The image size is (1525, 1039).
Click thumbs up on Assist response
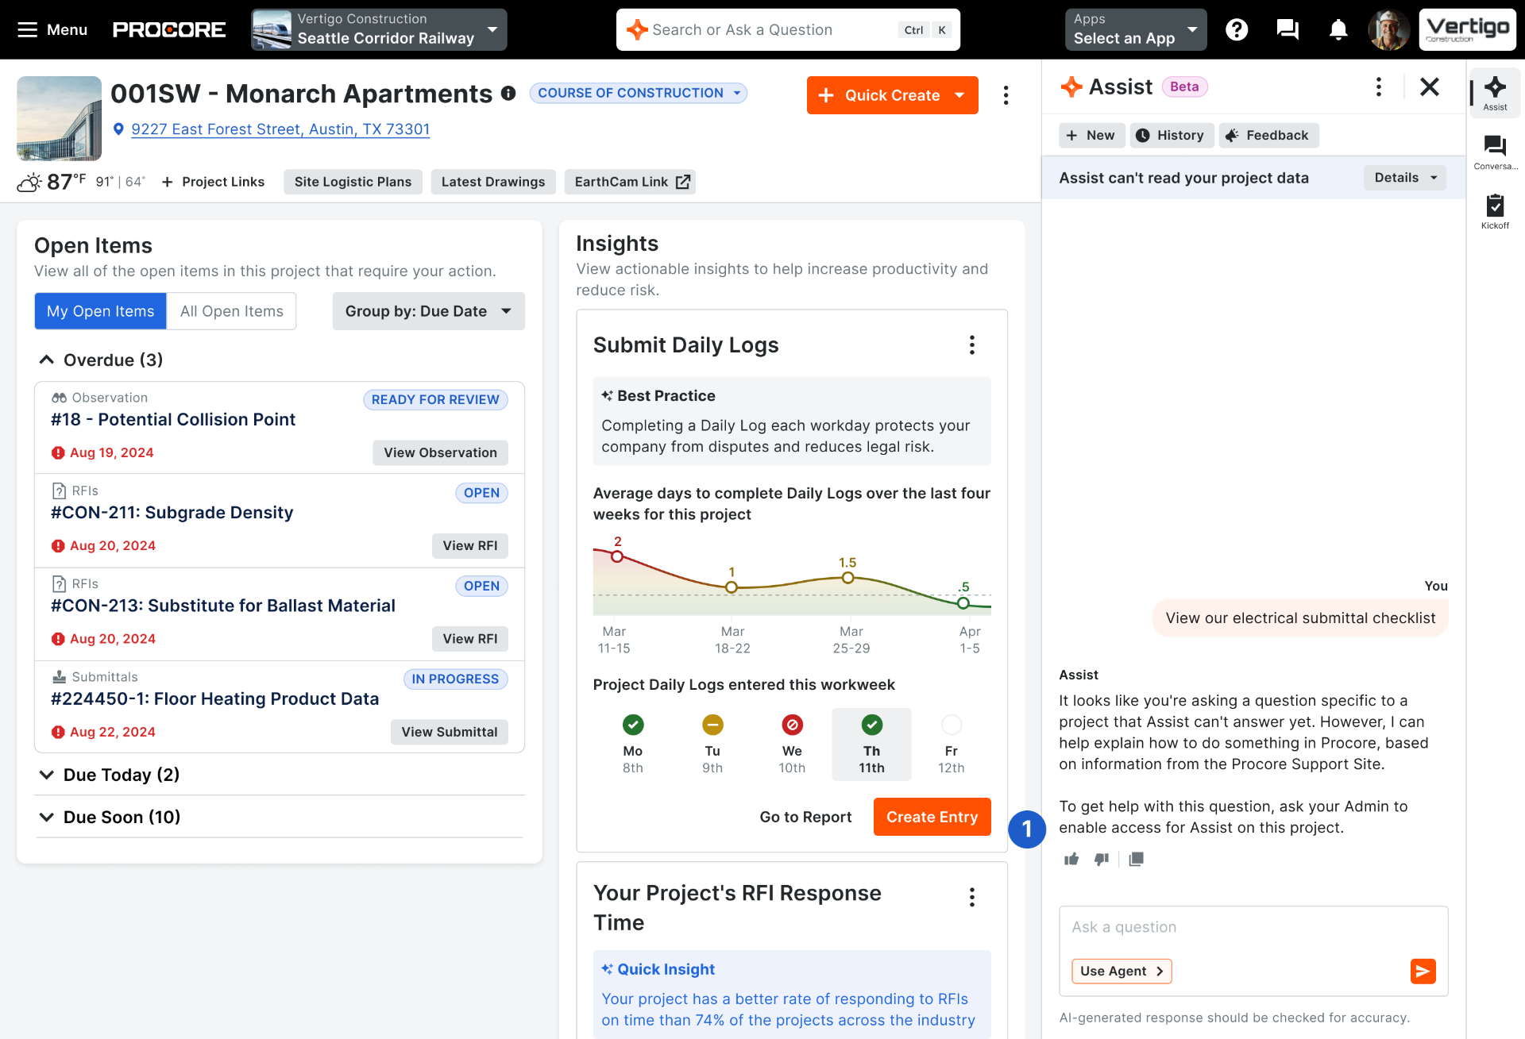click(1071, 859)
